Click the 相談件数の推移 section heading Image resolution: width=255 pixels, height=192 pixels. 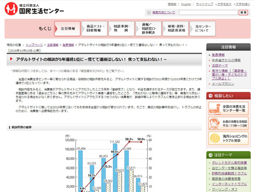[21, 127]
